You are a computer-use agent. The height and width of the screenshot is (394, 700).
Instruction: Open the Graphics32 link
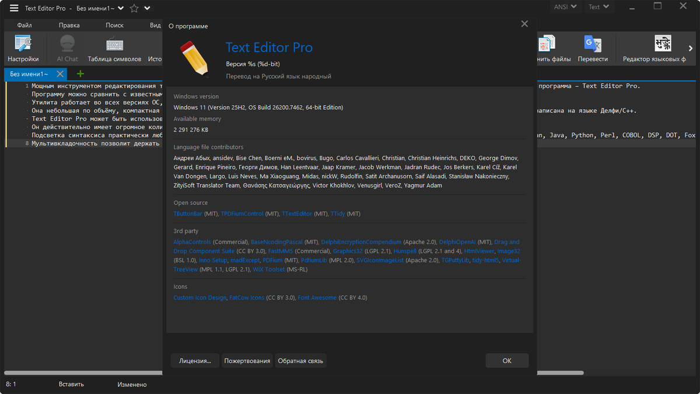click(348, 251)
